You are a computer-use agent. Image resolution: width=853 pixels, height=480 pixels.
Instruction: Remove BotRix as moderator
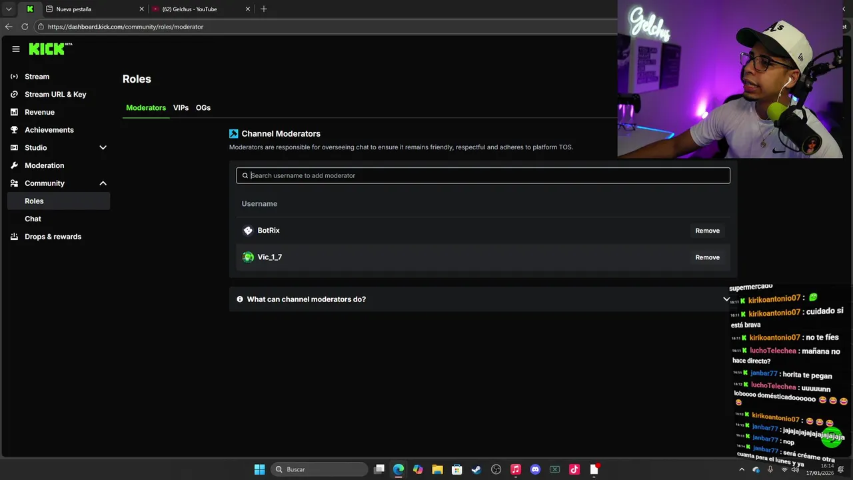point(707,231)
